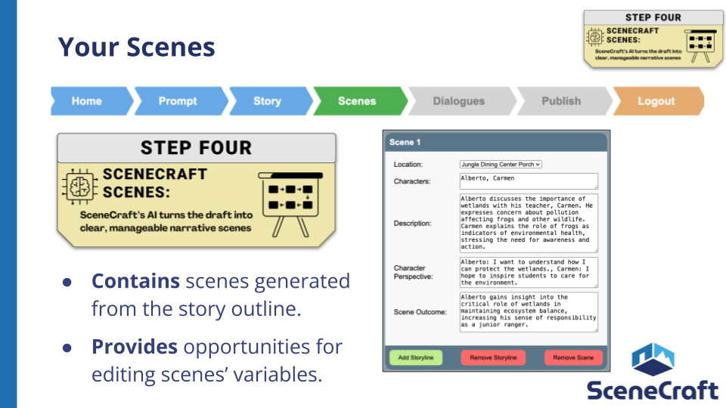Click the Characters field with Alberto, Carmen
This screenshot has height=408, width=726.
click(x=529, y=181)
